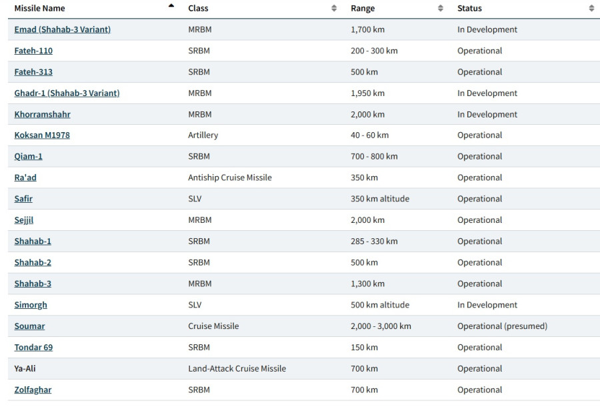Click the Qiam-1 missile link
The width and height of the screenshot is (600, 407).
coord(28,156)
